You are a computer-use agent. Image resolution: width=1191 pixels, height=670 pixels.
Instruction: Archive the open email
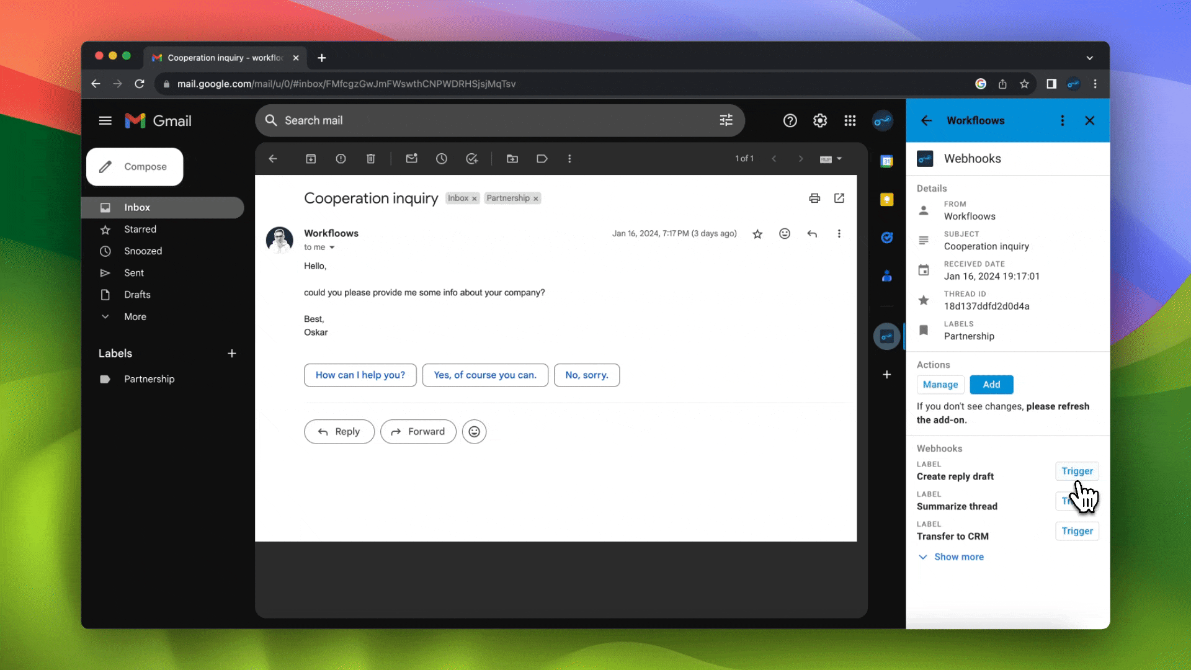311,159
